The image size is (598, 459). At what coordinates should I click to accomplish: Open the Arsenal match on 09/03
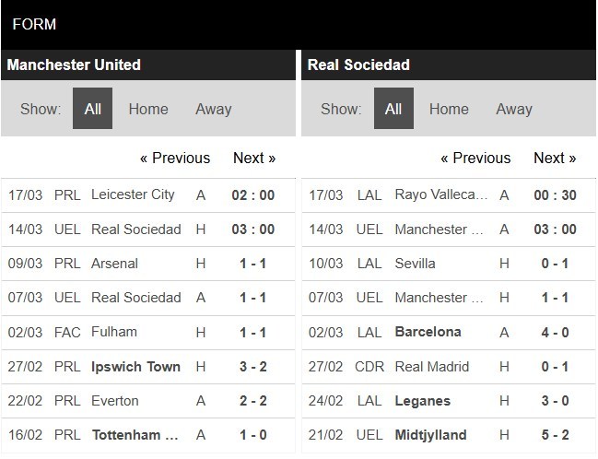tap(148, 264)
